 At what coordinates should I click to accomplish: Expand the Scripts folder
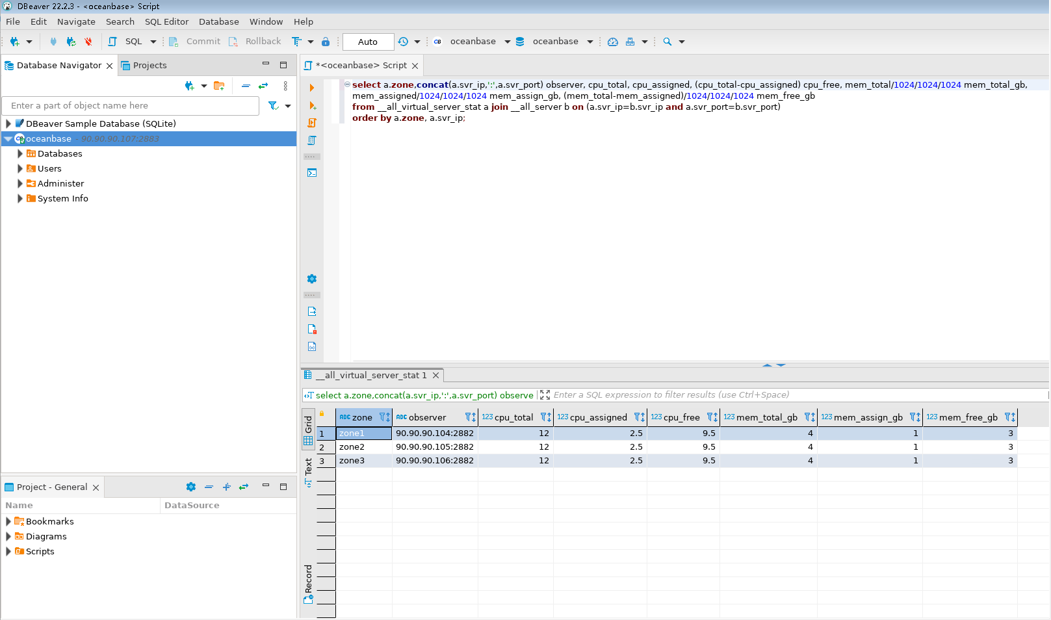click(8, 551)
